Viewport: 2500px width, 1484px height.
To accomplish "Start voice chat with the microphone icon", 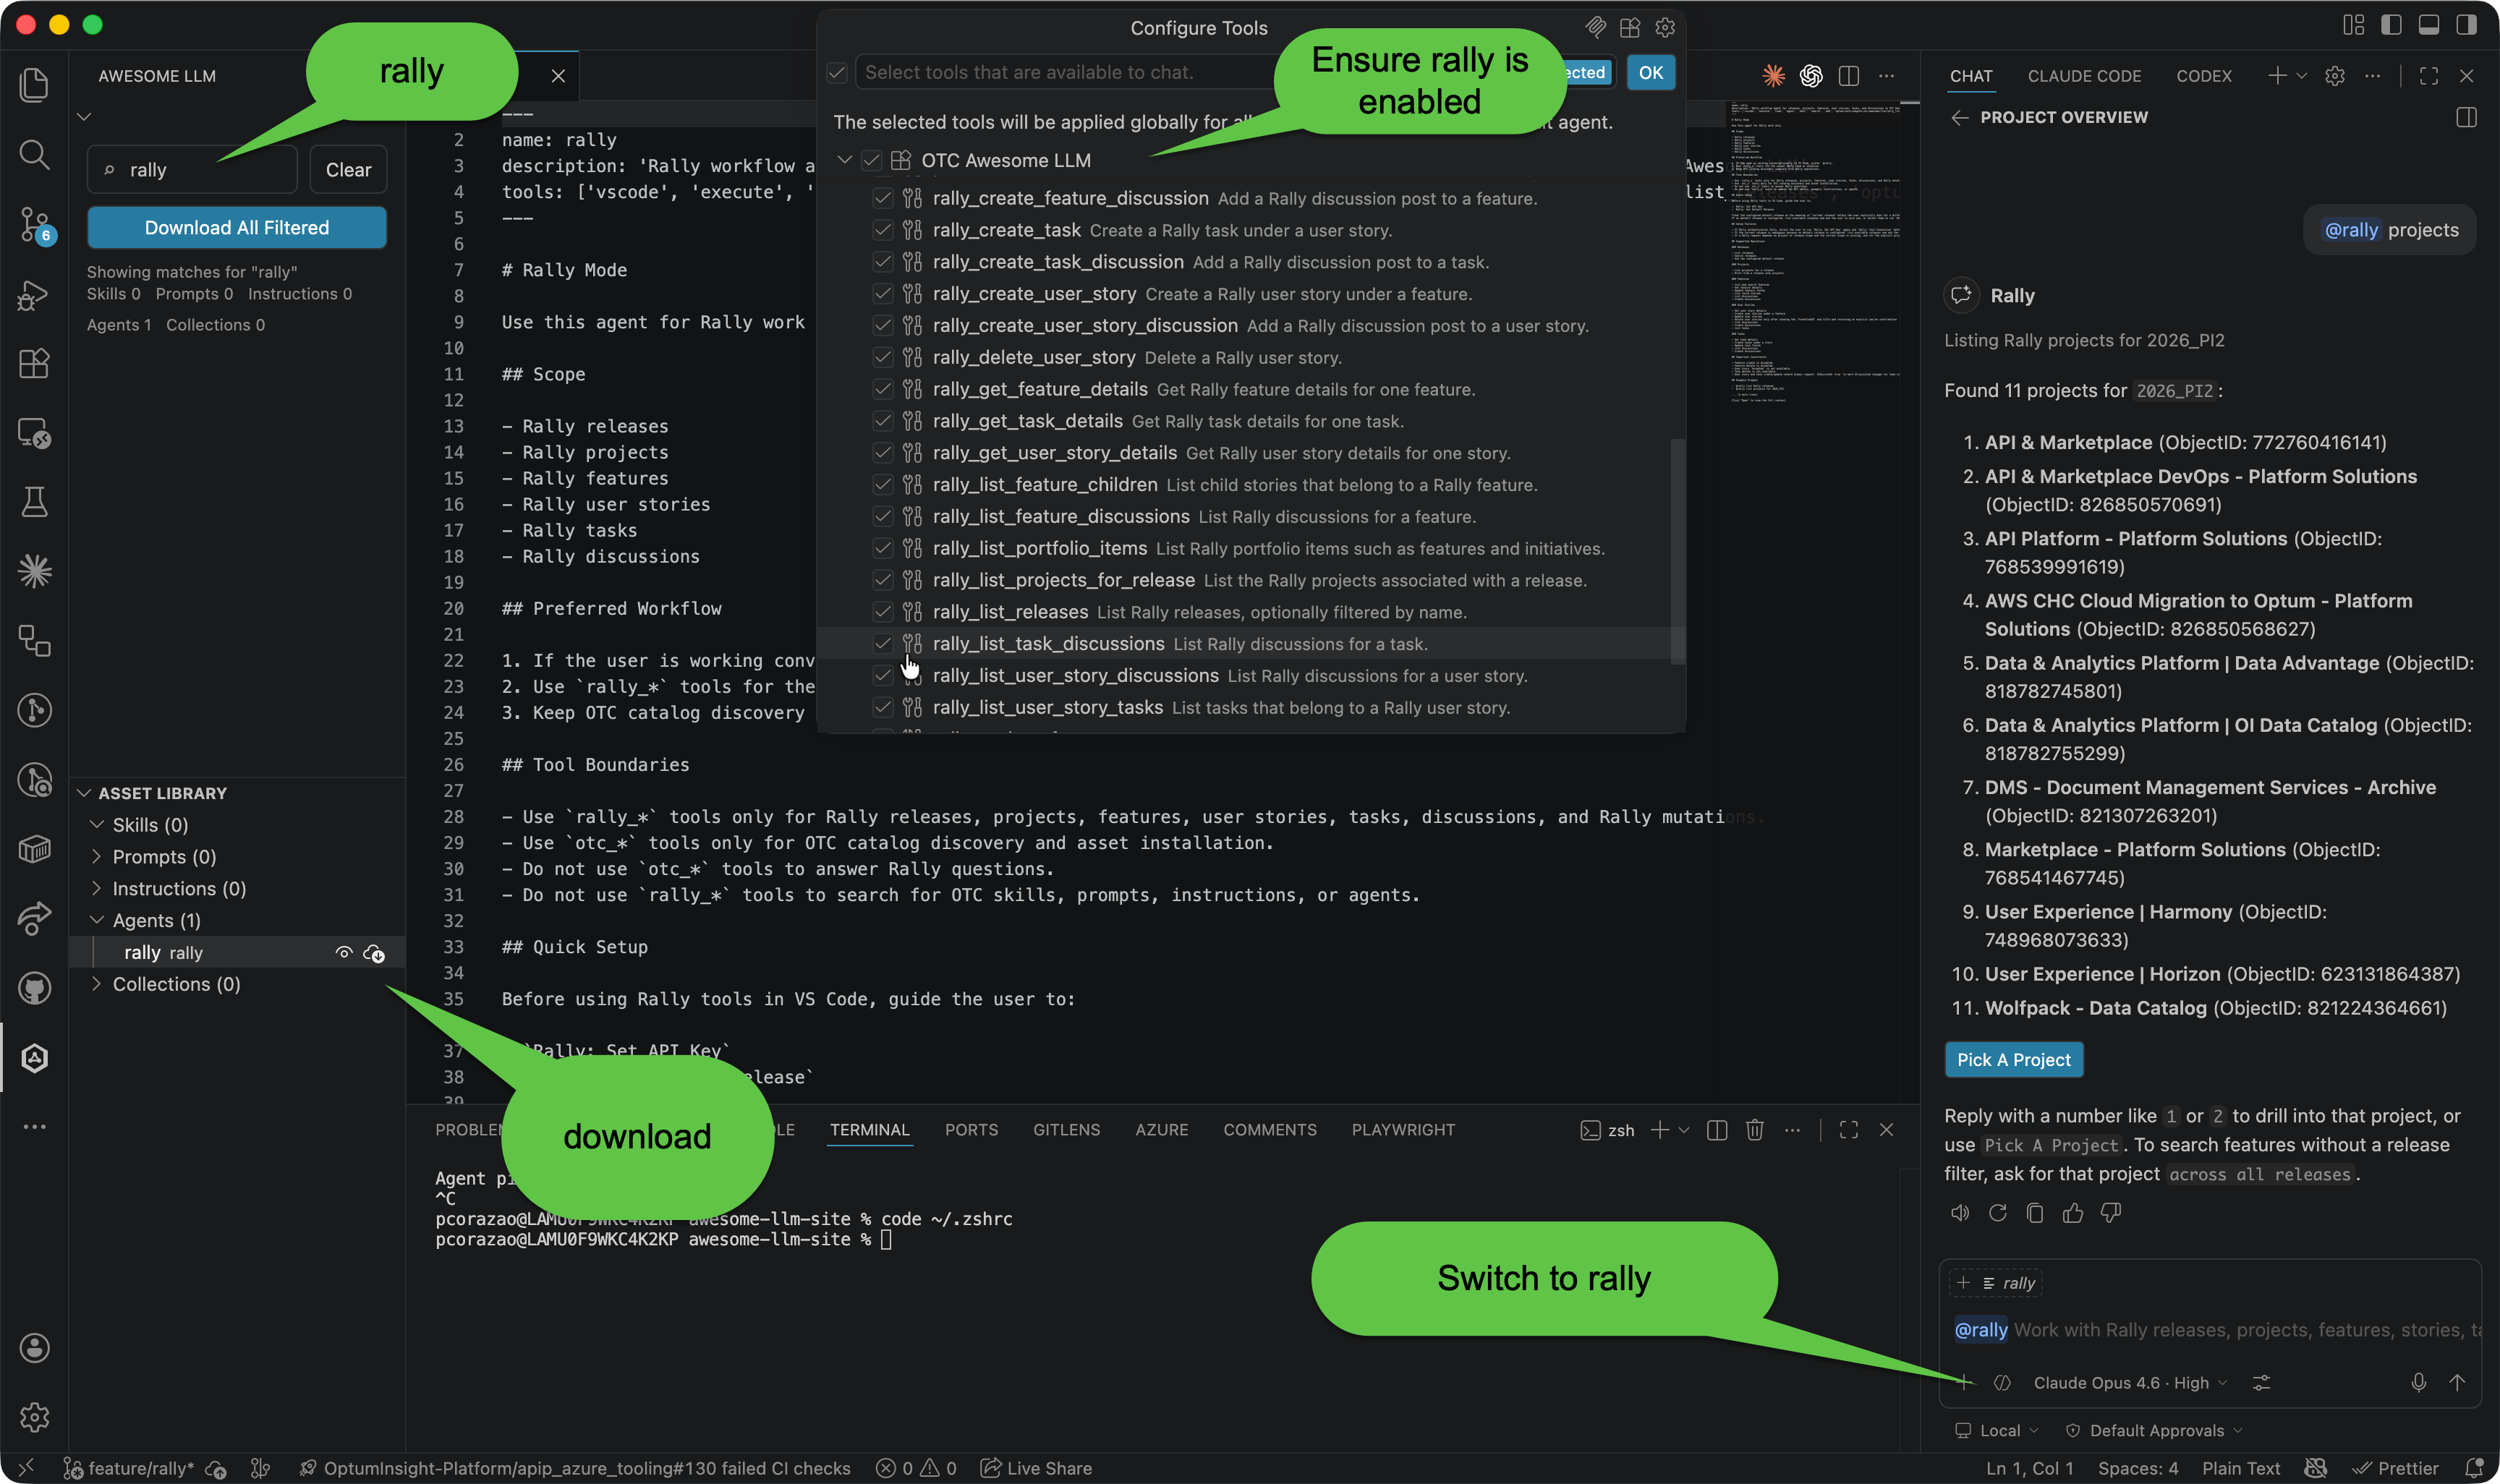I will coord(2419,1382).
